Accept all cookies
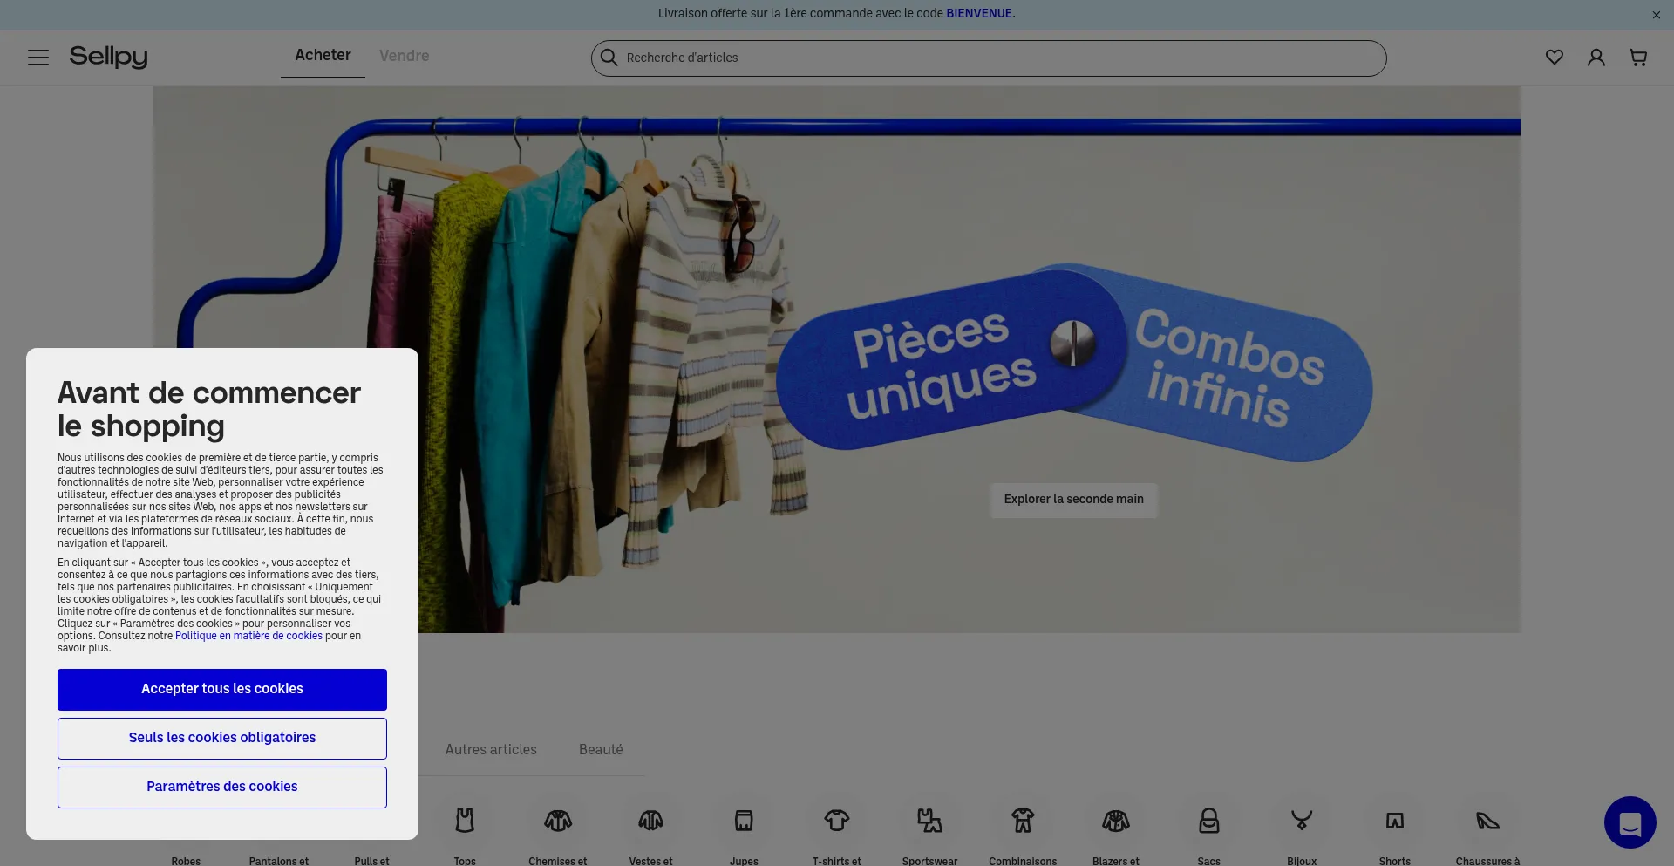Viewport: 1674px width, 866px height. (x=222, y=689)
